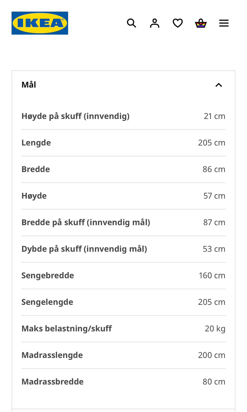Screen dimensions: 247x412
Task: Open the hamburger menu
Action: (224, 23)
